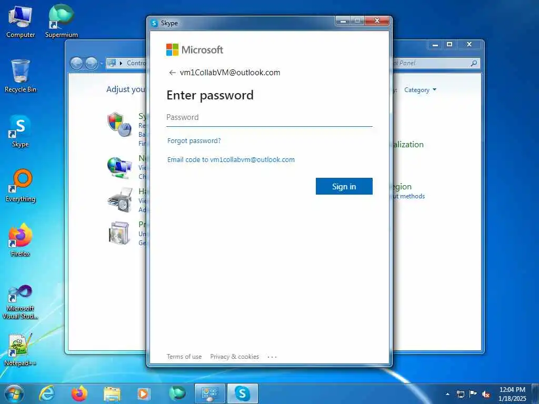
Task: Launch Internet Explorer from the taskbar
Action: click(47, 393)
